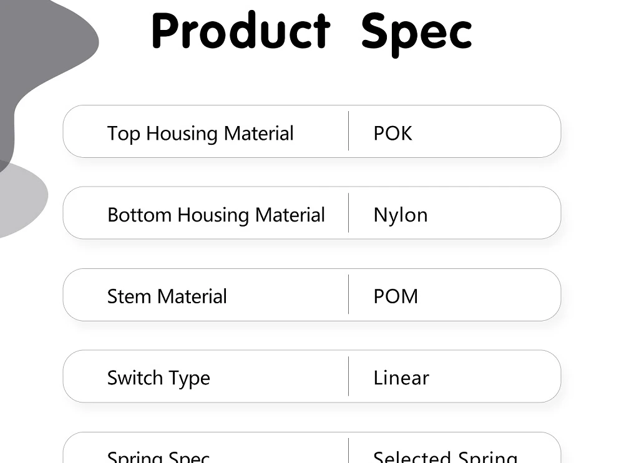Select the Bottom Housing Material label

(216, 215)
